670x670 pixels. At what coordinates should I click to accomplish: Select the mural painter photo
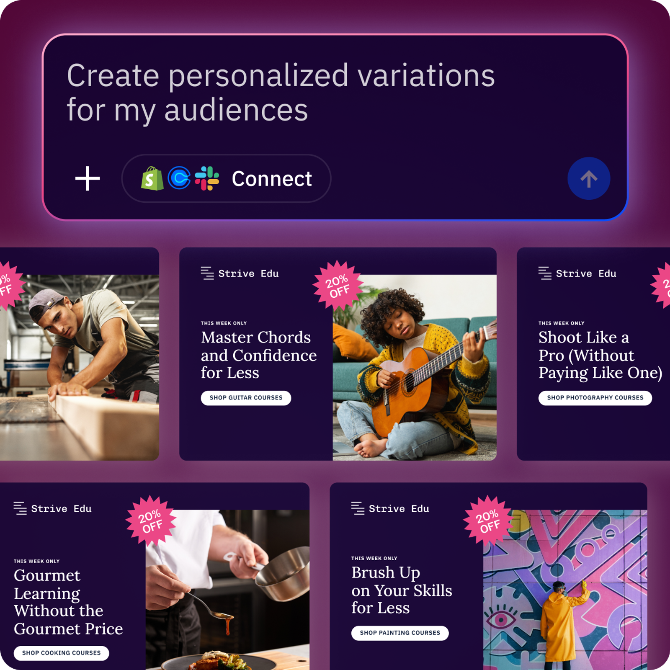[565, 590]
